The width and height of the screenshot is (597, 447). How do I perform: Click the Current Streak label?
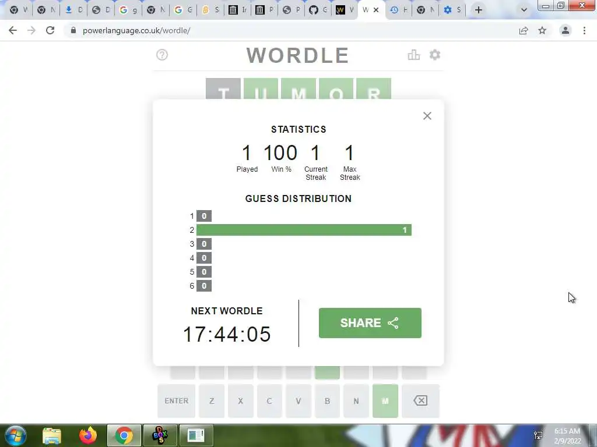pos(315,173)
